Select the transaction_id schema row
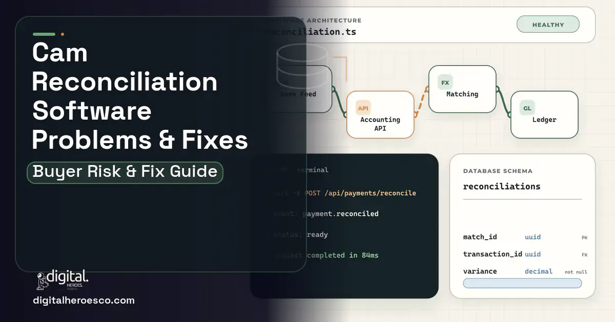Image resolution: width=615 pixels, height=322 pixels. click(x=525, y=254)
